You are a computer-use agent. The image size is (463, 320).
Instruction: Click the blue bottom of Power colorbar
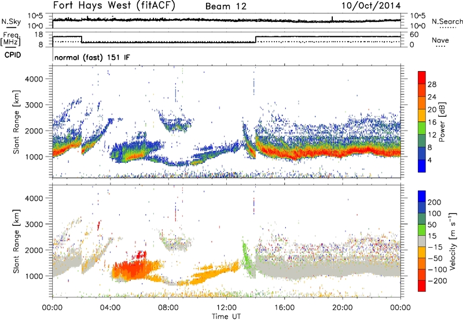coord(422,166)
